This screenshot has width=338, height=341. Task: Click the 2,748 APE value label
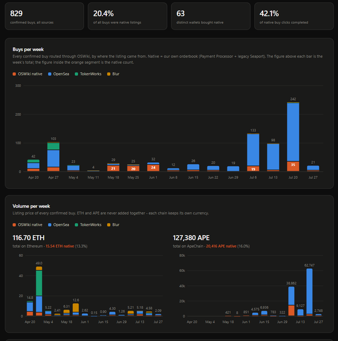pos(318,311)
